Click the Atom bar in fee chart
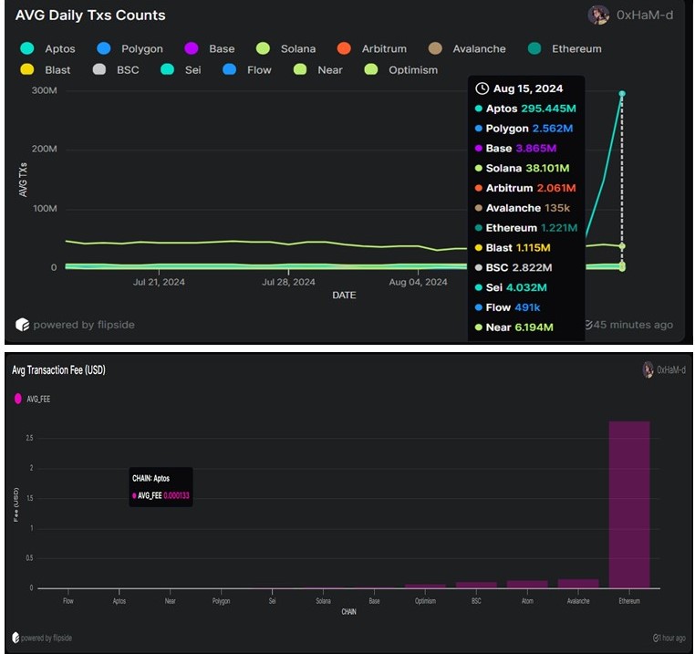Screen dimensions: 695x654 click(x=527, y=585)
